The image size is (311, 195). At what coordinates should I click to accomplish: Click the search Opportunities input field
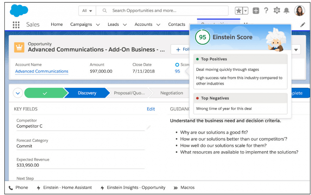(162, 11)
